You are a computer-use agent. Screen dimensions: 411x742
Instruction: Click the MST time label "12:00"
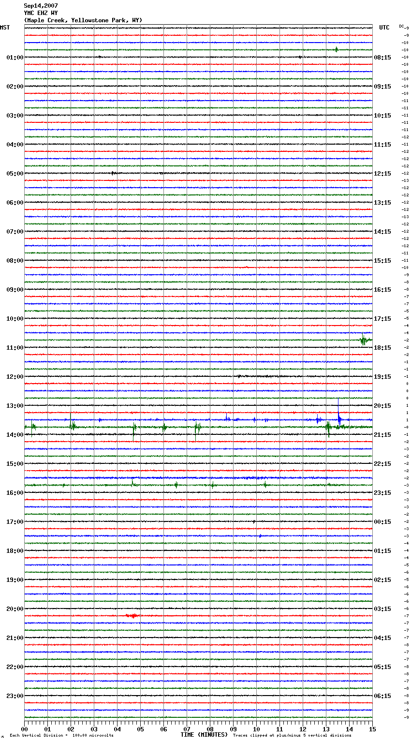(15, 377)
